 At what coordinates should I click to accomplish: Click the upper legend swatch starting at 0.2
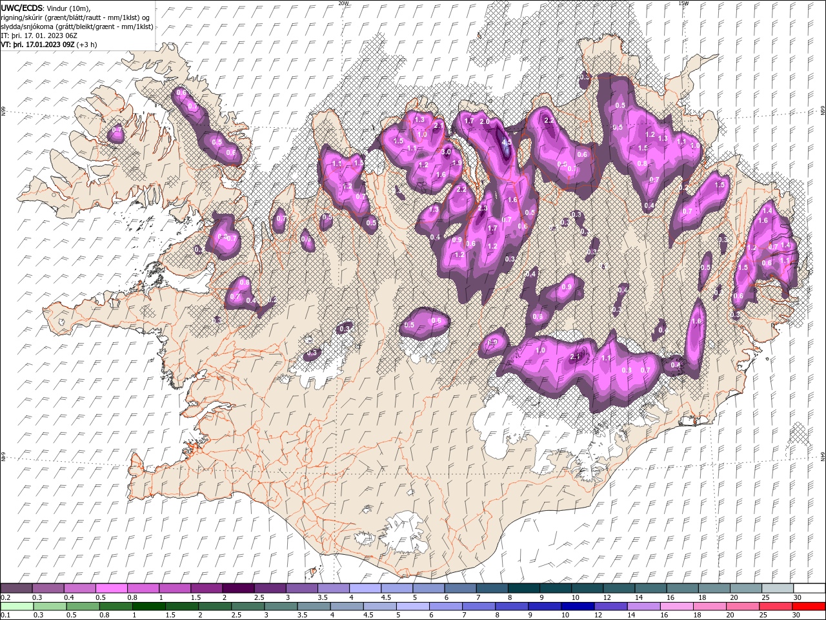[x=17, y=588]
